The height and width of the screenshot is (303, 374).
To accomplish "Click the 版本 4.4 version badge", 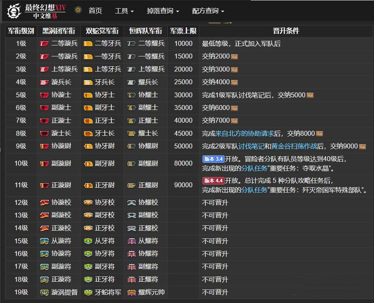I will click(x=213, y=180).
